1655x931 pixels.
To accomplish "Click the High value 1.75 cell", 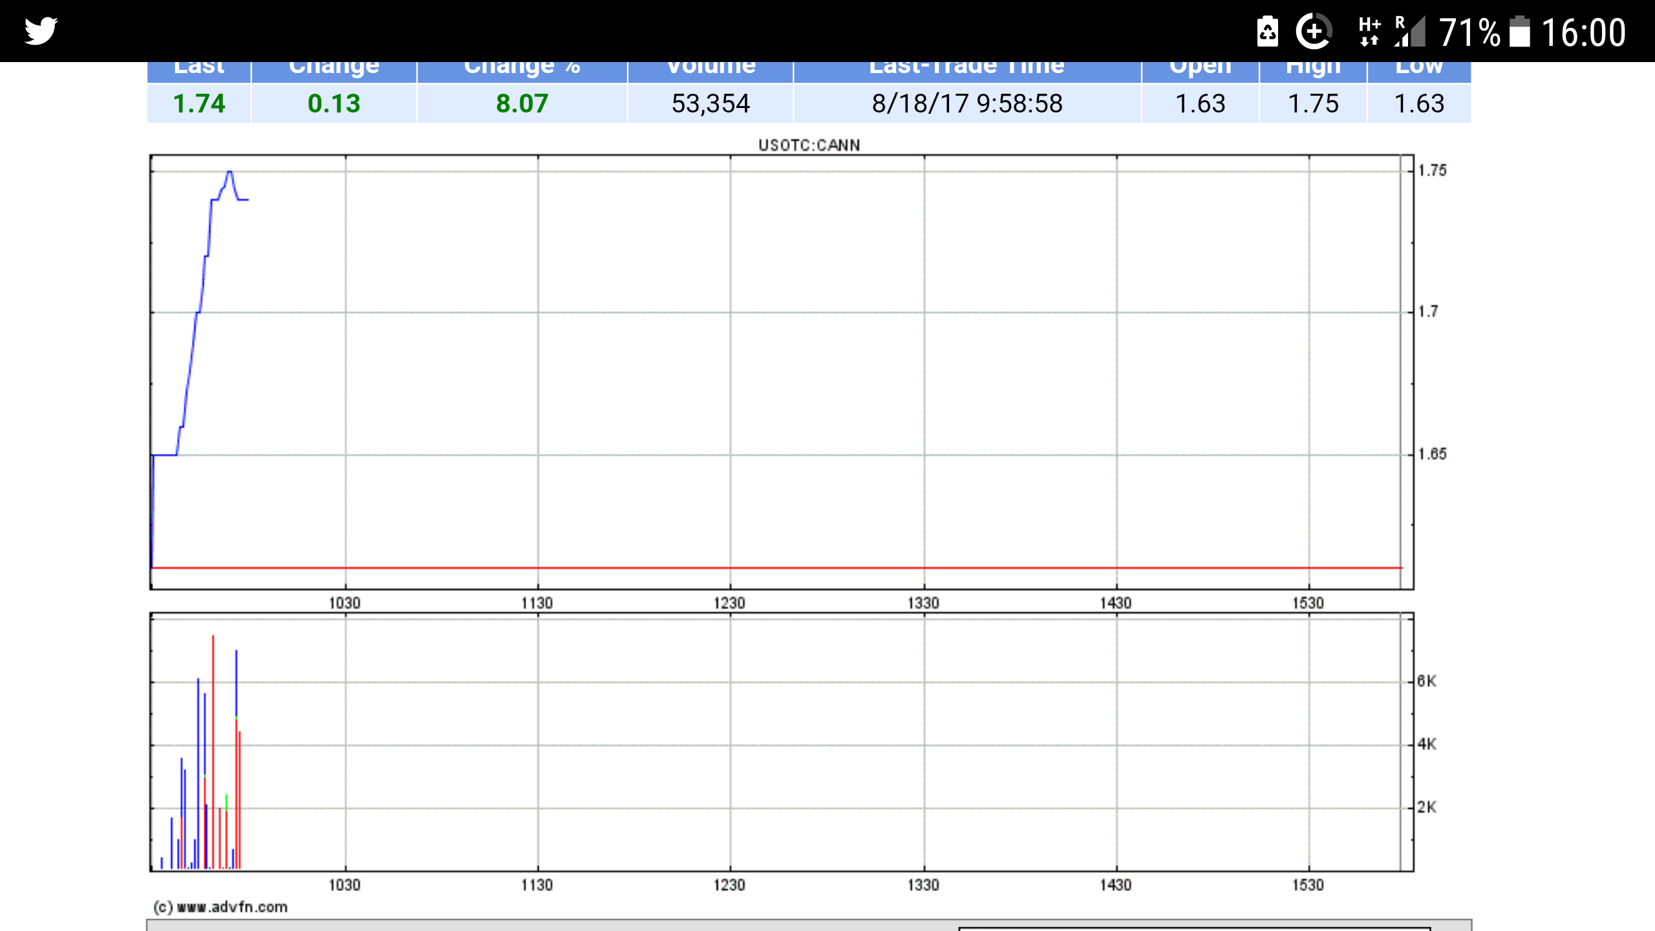I will [x=1313, y=103].
